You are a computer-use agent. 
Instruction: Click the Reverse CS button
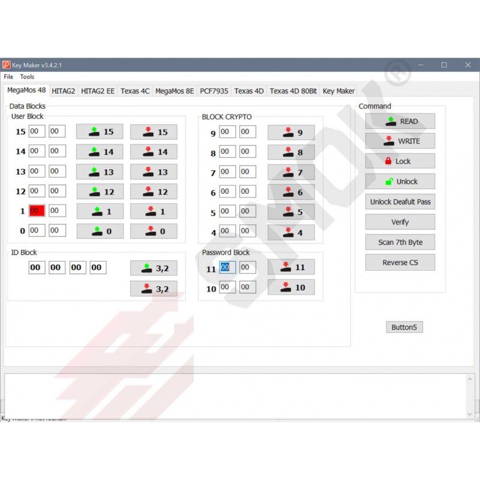(400, 262)
